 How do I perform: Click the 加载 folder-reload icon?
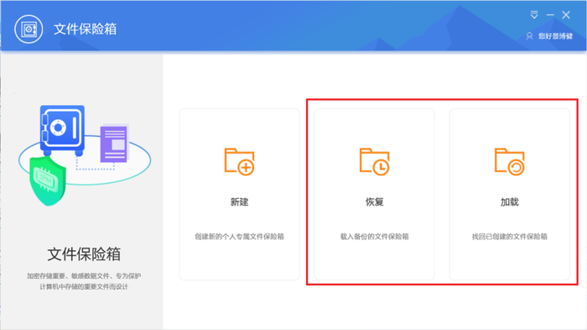510,161
